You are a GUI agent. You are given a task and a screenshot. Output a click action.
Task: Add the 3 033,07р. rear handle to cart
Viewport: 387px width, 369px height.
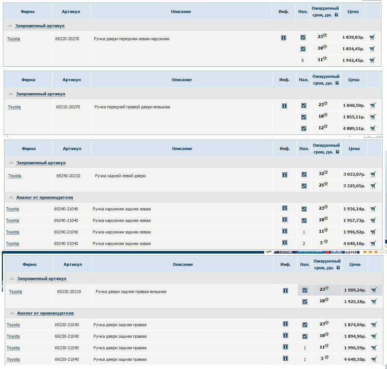373,174
